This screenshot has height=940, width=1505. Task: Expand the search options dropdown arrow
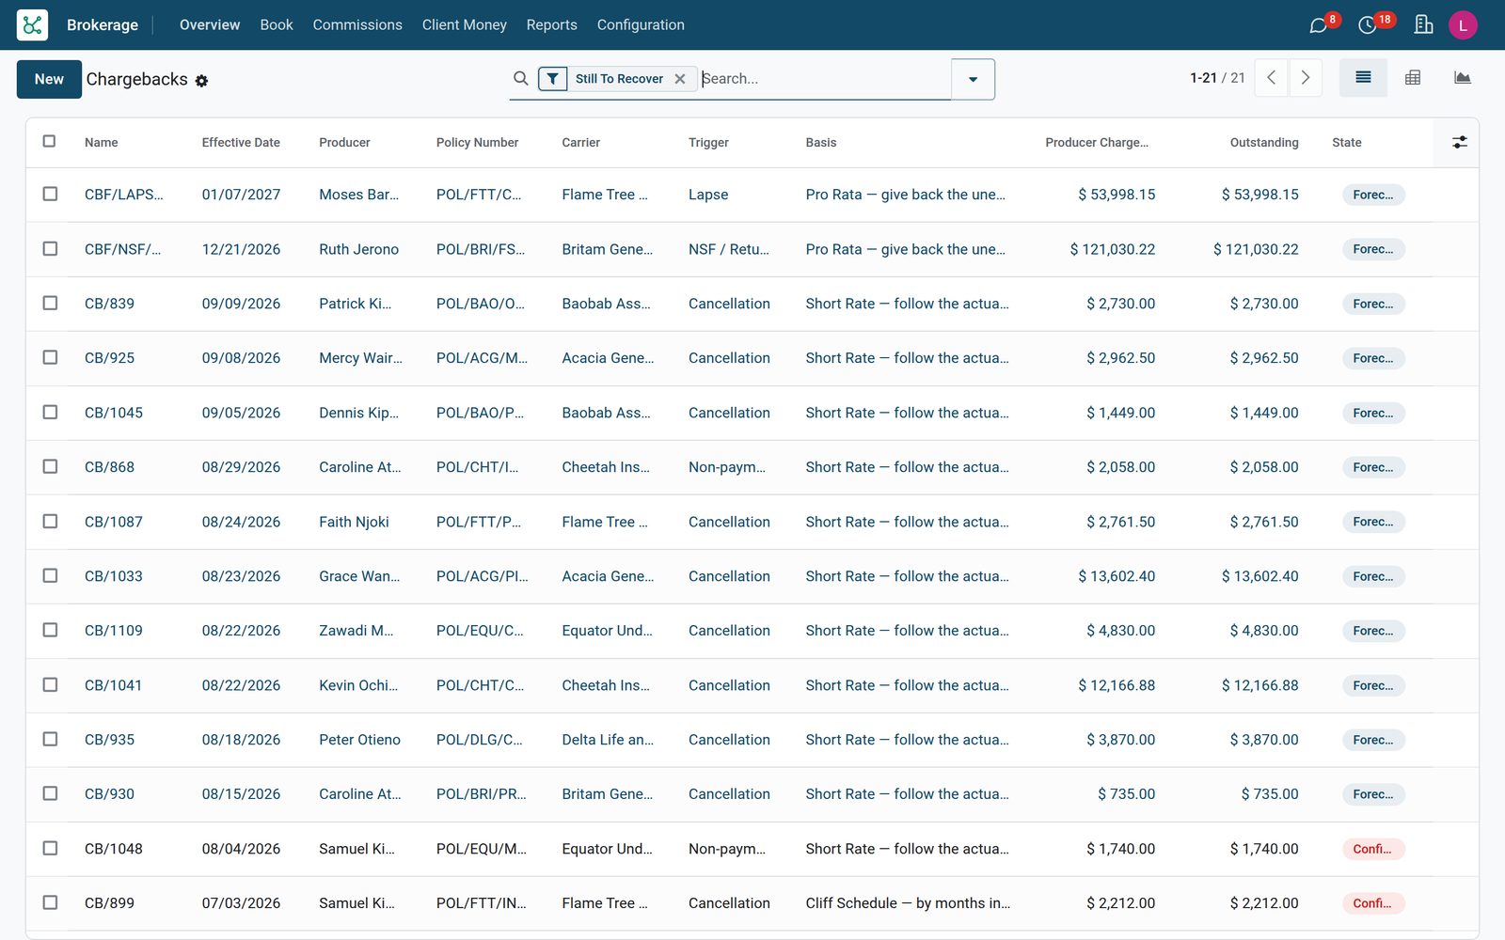click(973, 79)
